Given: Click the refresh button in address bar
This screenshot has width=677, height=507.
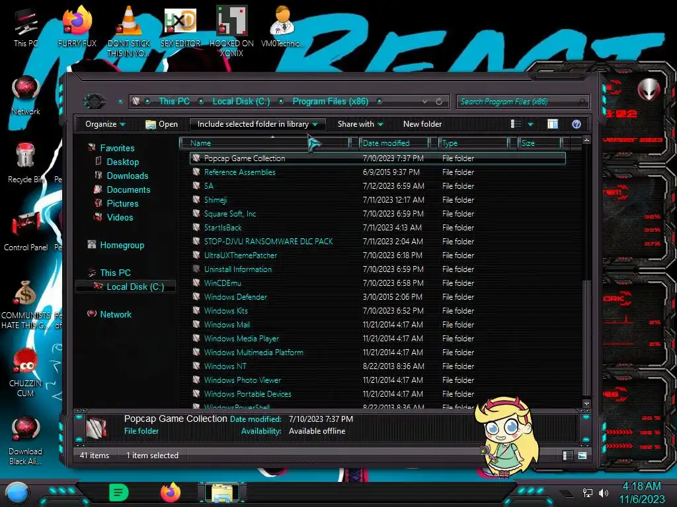Looking at the screenshot, I should click(439, 101).
